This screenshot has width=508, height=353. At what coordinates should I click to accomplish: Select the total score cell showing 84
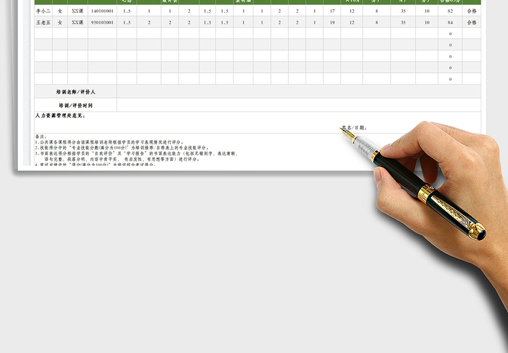click(x=450, y=22)
